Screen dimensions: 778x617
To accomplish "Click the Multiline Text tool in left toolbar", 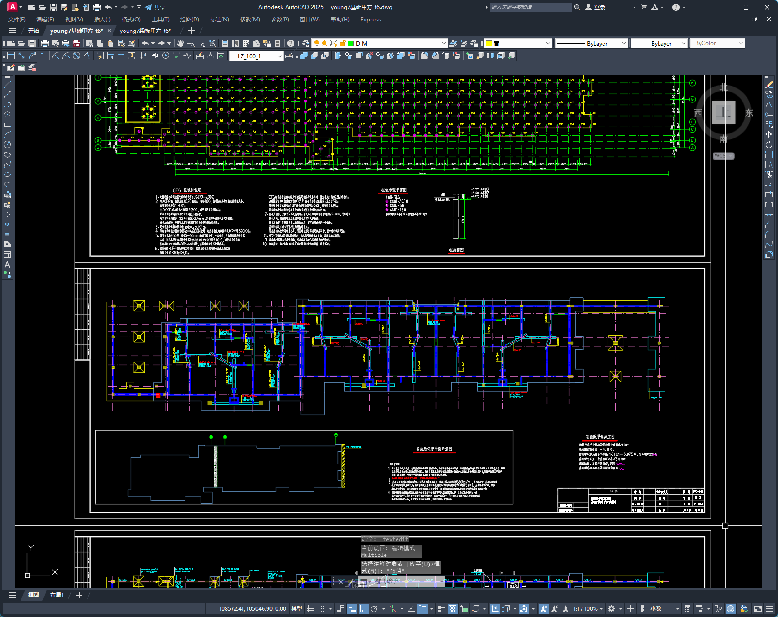I will 7,265.
